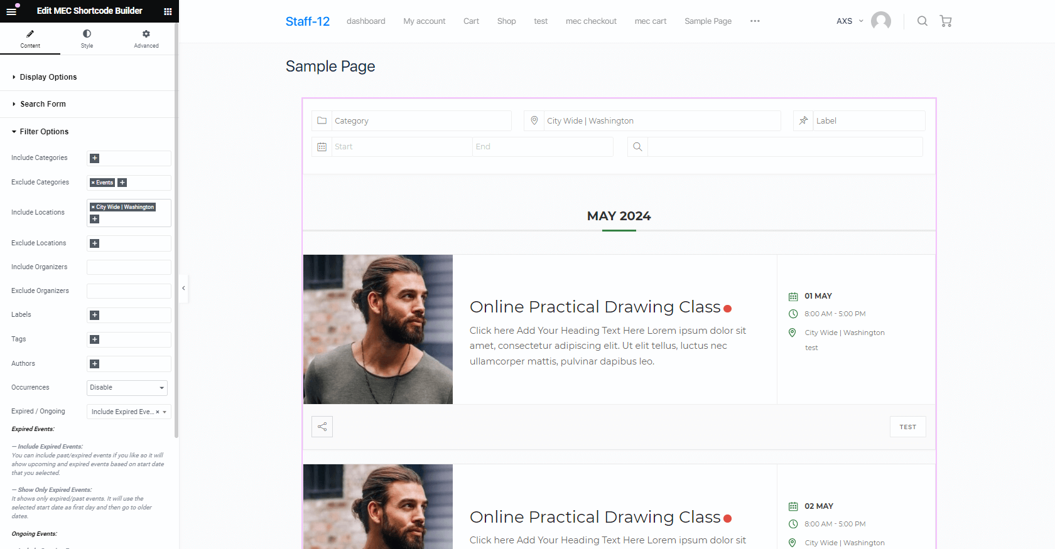Add a category via Include Categories plus
1055x549 pixels.
point(95,158)
